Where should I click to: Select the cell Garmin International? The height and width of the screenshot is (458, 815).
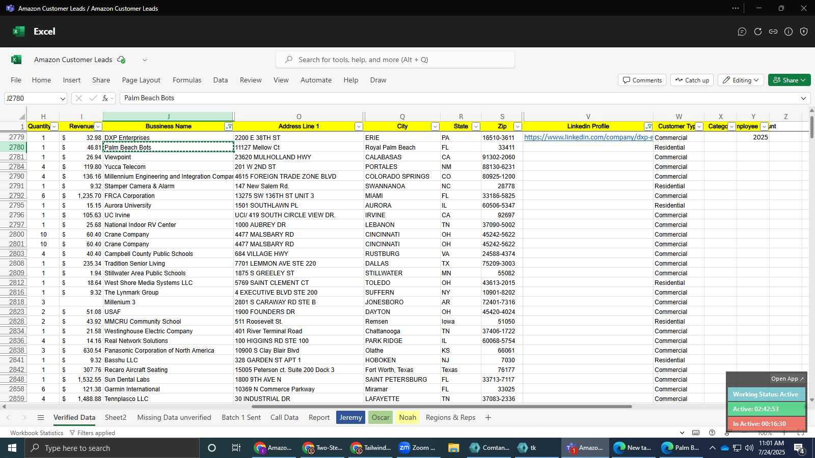coord(168,389)
